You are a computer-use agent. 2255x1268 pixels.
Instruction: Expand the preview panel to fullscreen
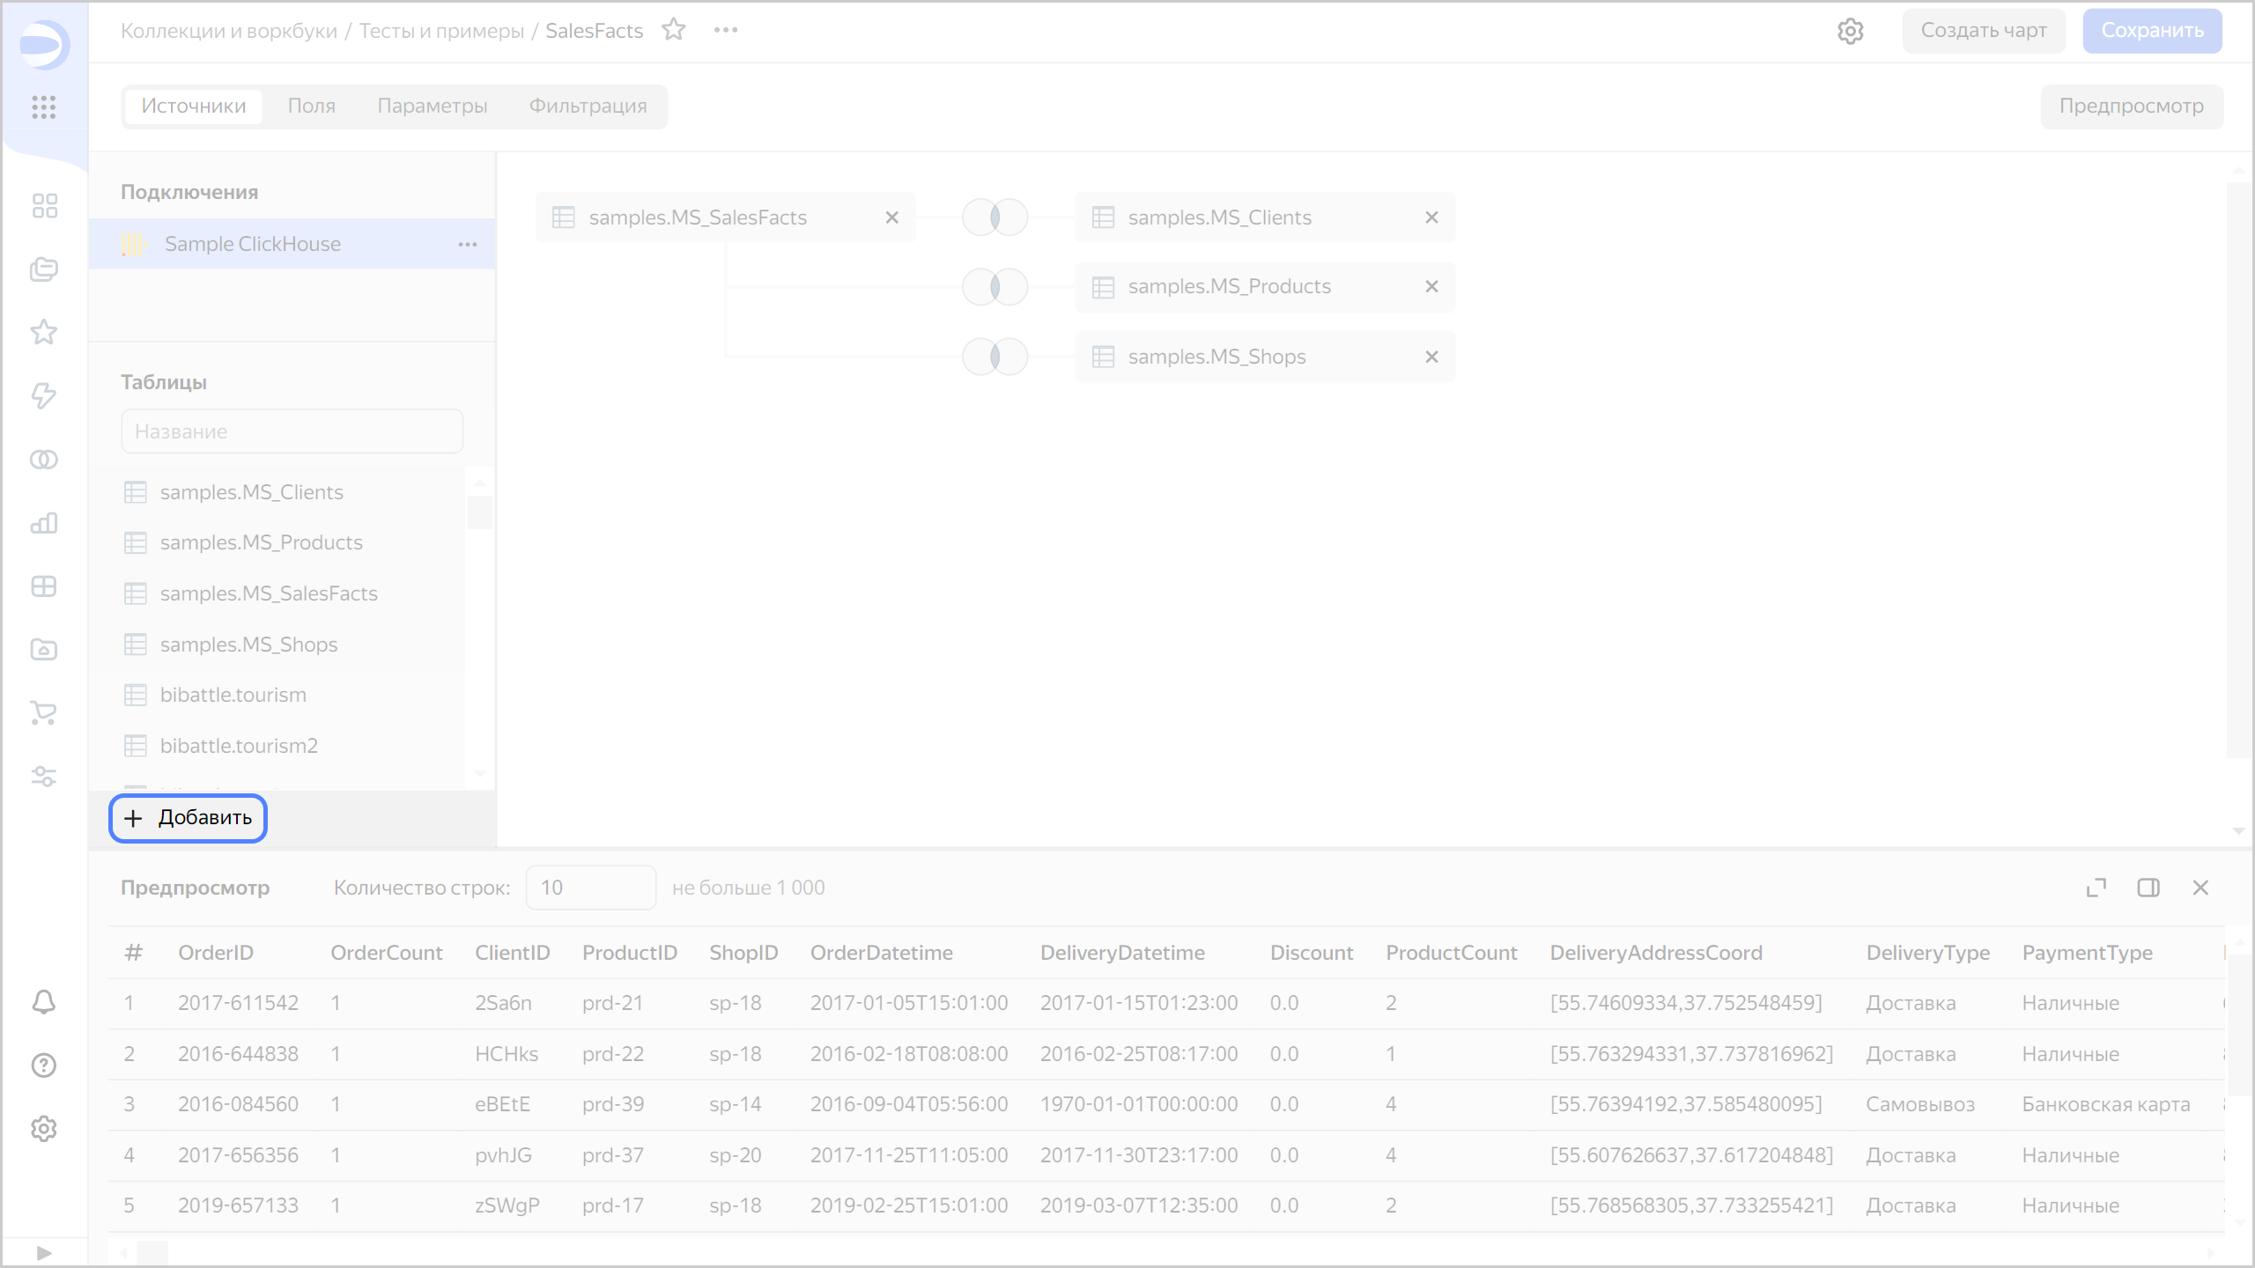(2097, 888)
